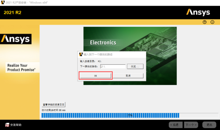
Task: View the detailed progress log
Action: [x=53, y=104]
